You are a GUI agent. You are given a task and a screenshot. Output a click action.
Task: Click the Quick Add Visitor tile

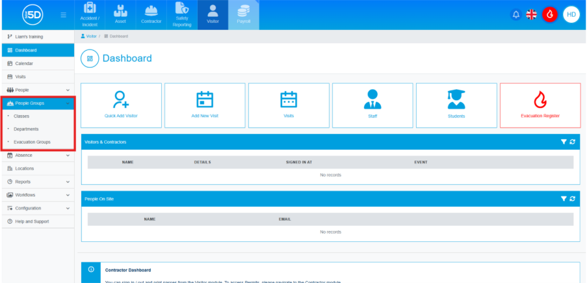click(x=121, y=105)
